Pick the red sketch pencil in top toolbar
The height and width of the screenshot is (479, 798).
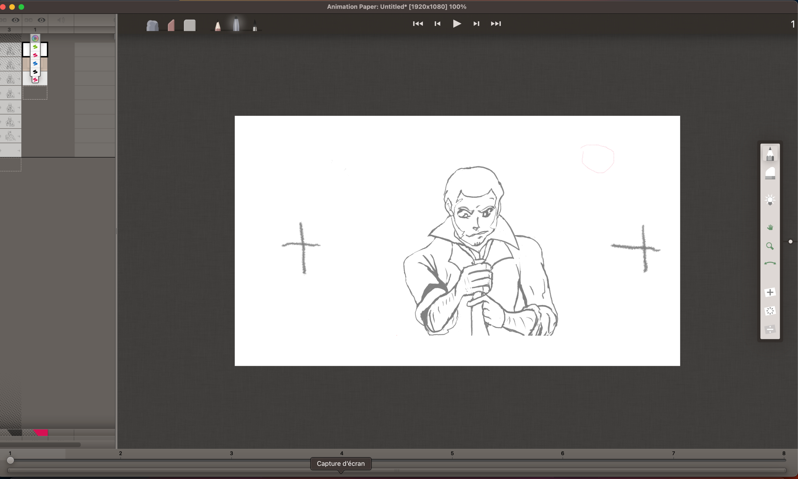click(217, 26)
